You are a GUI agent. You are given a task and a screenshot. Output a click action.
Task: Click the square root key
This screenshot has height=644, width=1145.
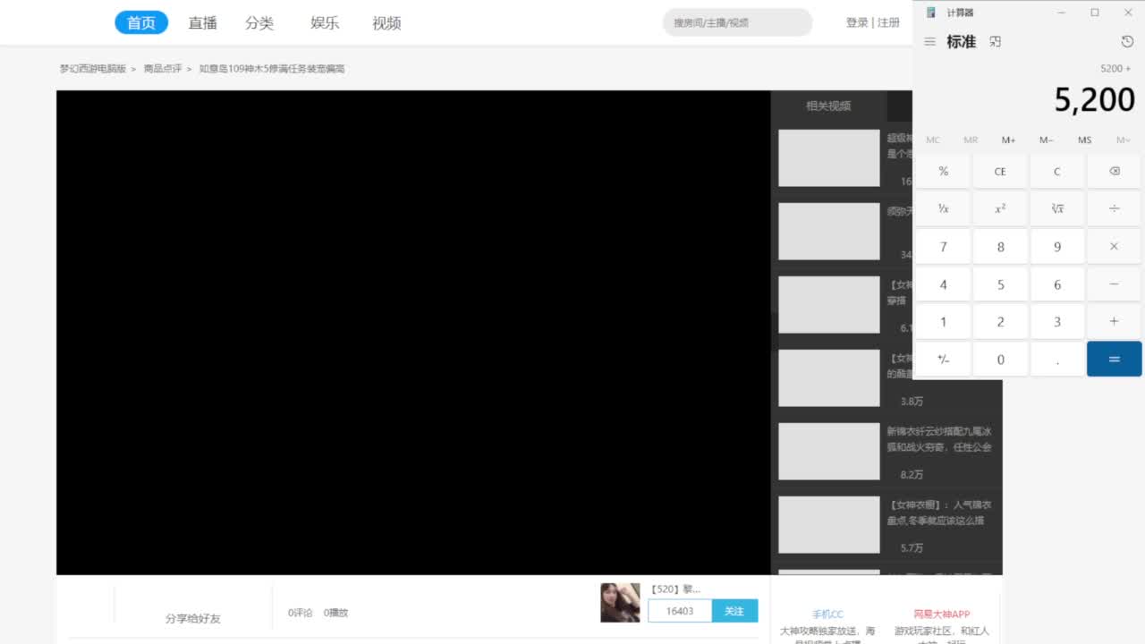1057,208
